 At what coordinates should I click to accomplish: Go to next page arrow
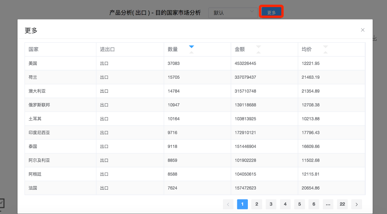(357, 204)
